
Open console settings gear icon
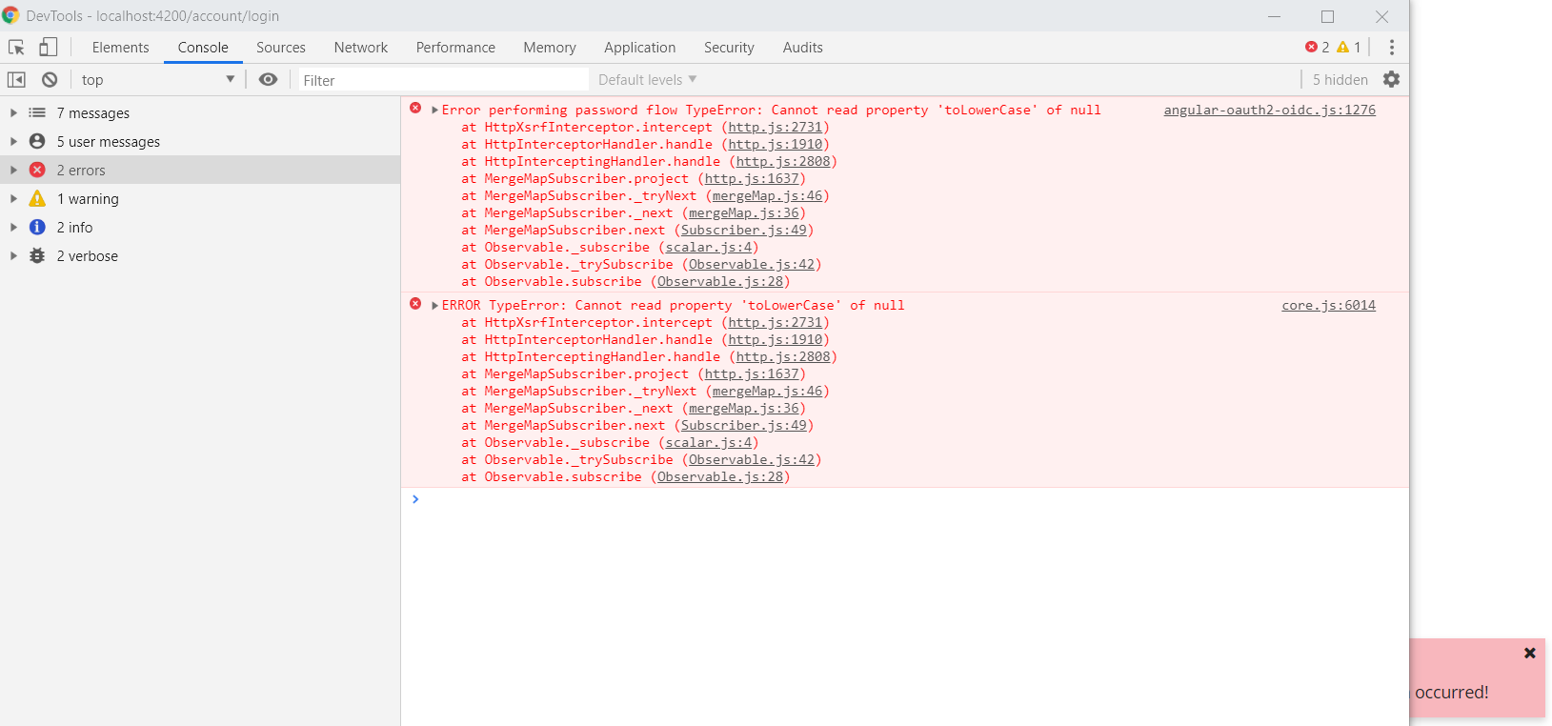(1392, 79)
